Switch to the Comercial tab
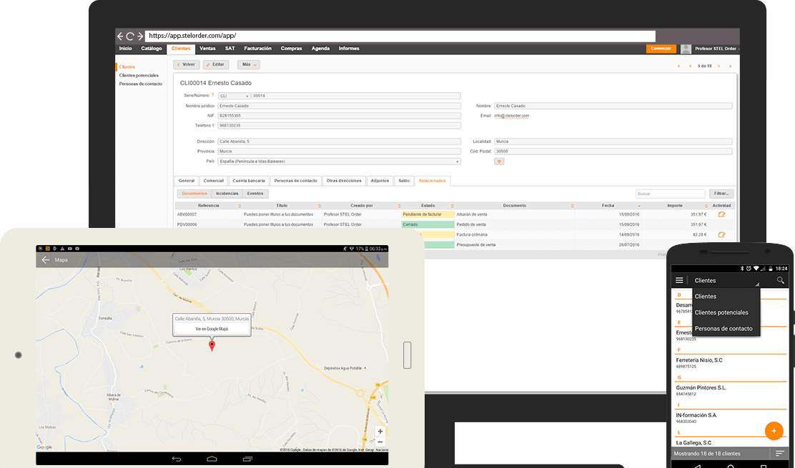795x468 pixels. click(x=214, y=181)
